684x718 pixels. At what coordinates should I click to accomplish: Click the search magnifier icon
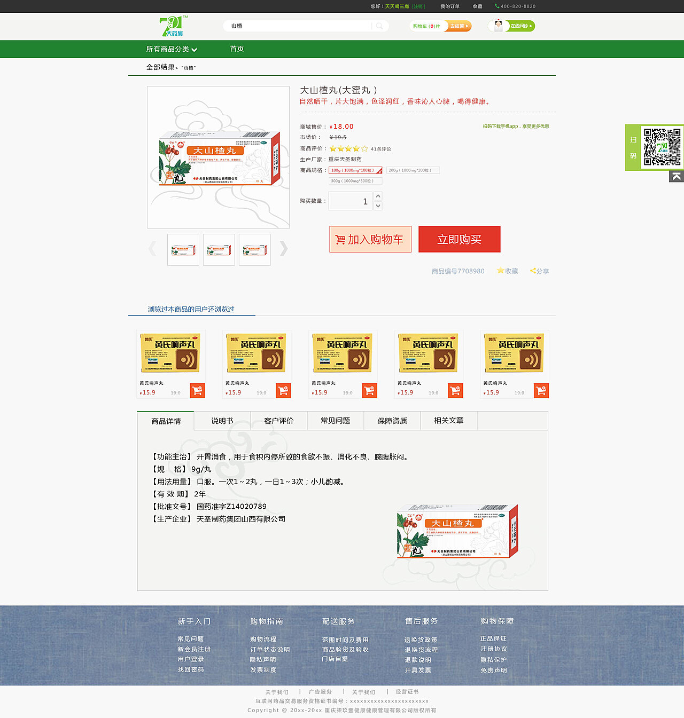pyautogui.click(x=379, y=26)
